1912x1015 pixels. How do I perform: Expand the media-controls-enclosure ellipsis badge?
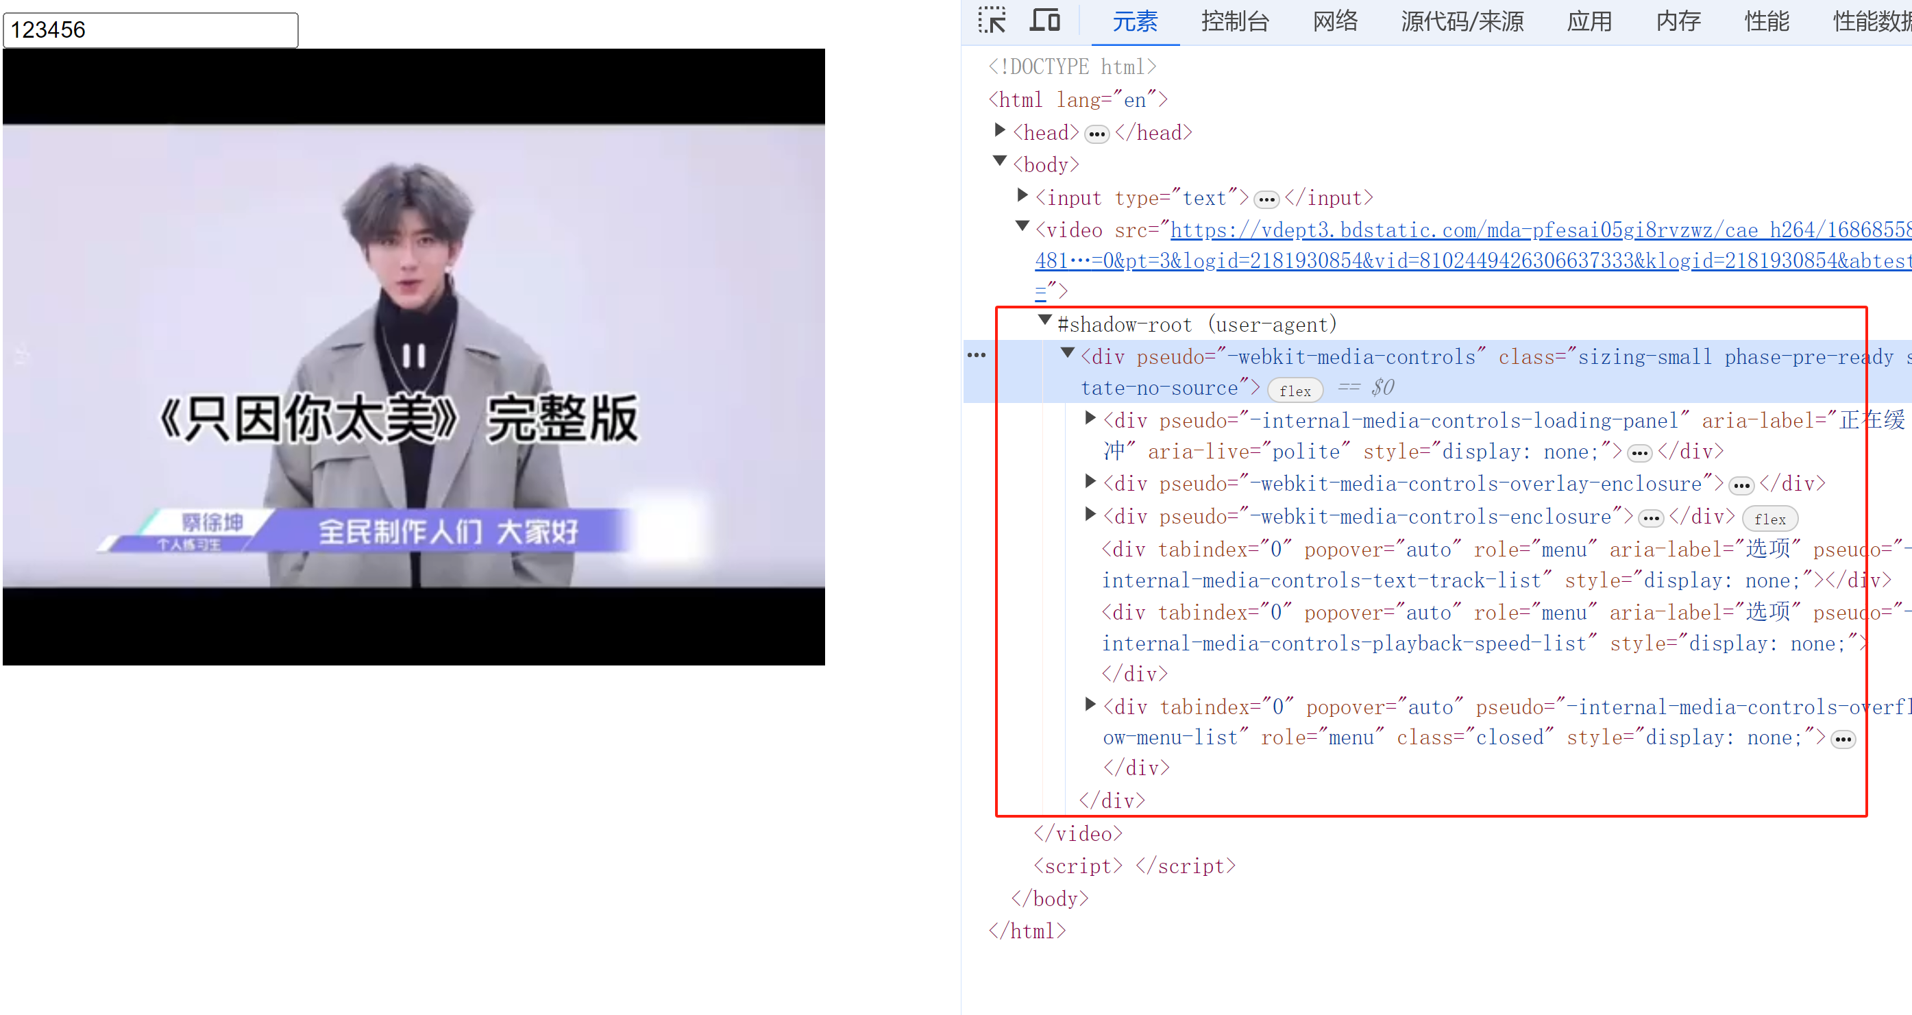[1651, 518]
